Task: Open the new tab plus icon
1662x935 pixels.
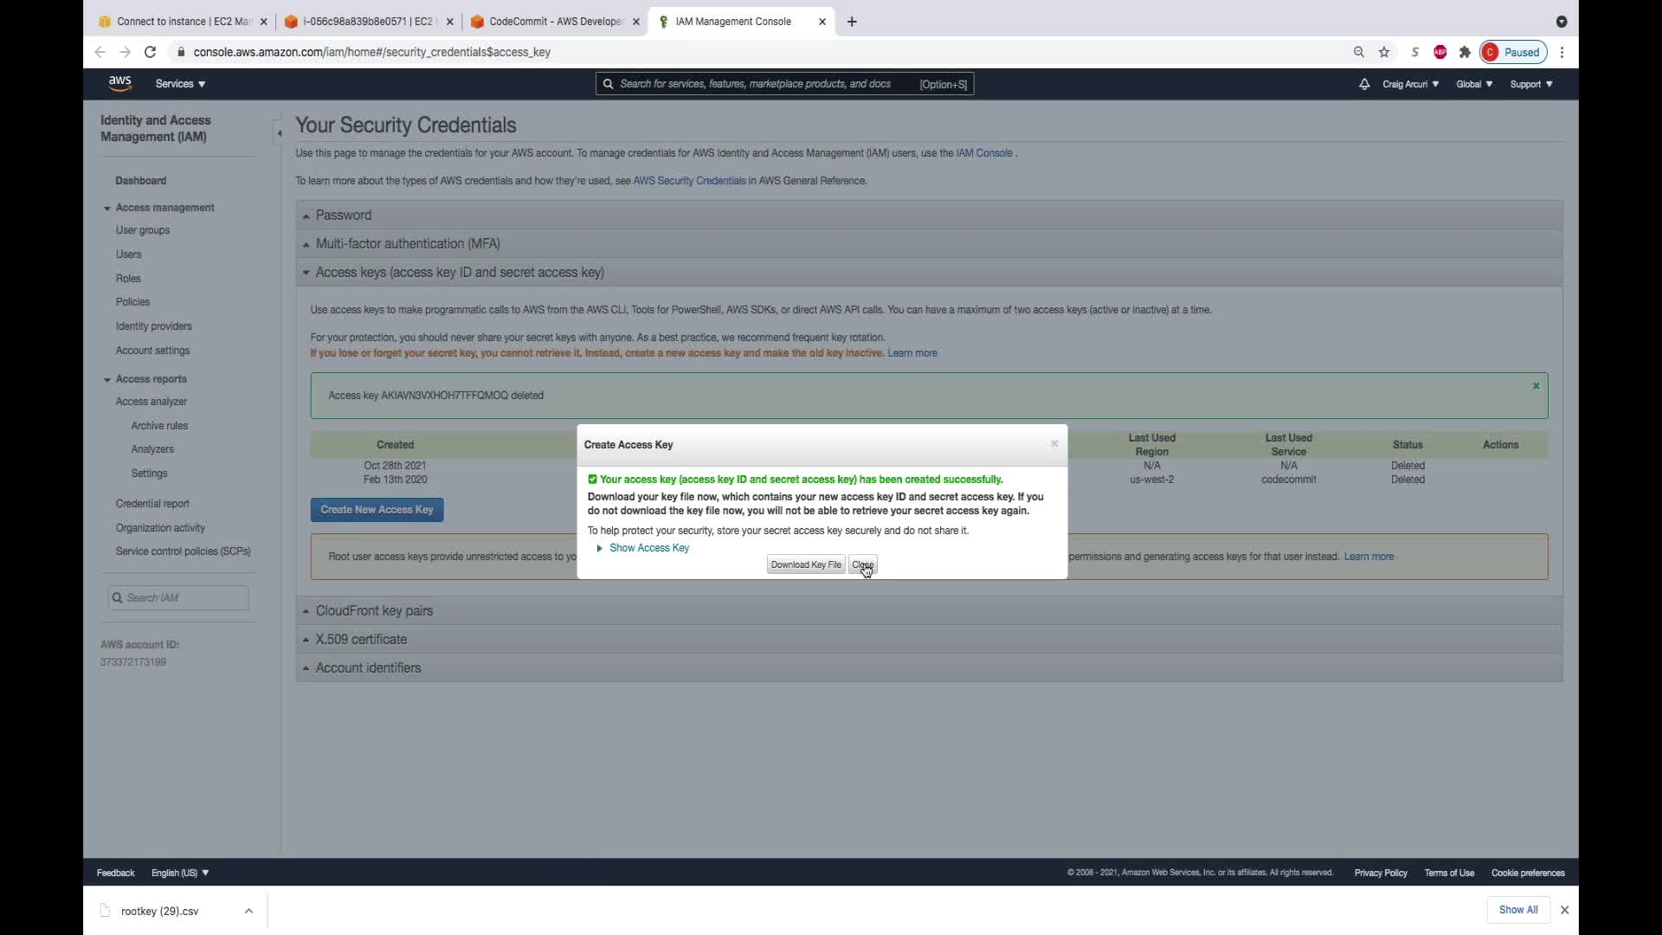Action: (852, 22)
